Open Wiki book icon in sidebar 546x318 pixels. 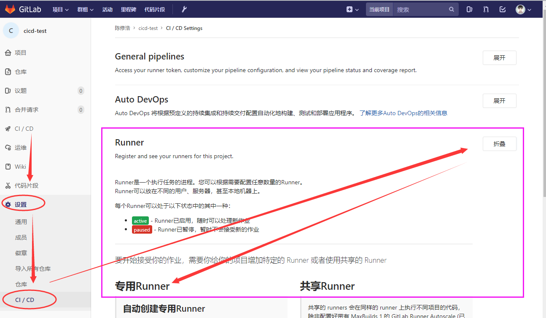pos(8,167)
